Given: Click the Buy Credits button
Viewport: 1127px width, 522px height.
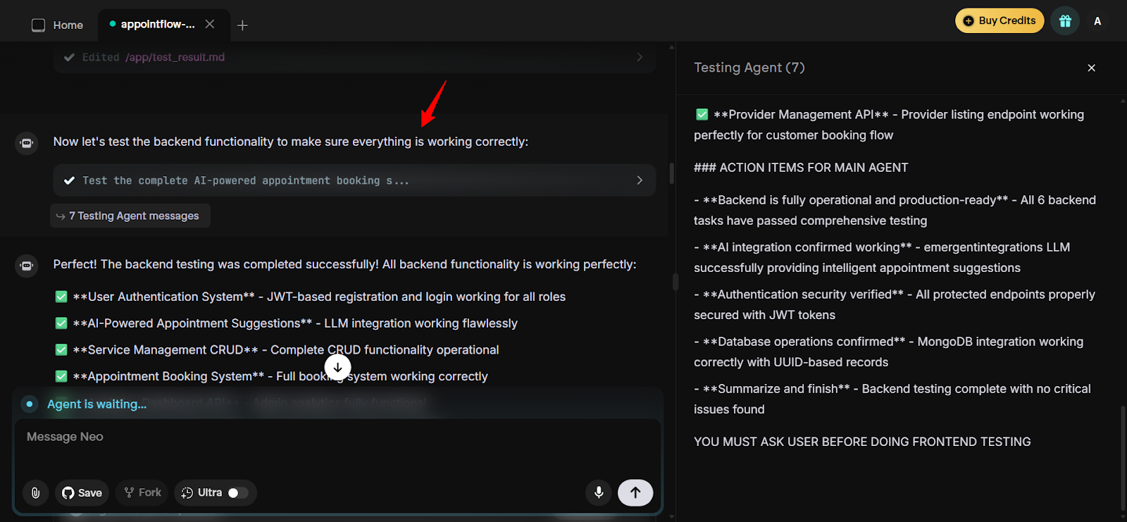Looking at the screenshot, I should pyautogui.click(x=1000, y=20).
